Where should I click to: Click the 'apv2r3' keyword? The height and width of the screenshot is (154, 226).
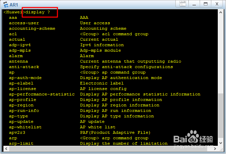click(x=17, y=133)
